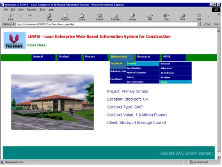Click the copyright 2002 footer text

tap(186, 153)
